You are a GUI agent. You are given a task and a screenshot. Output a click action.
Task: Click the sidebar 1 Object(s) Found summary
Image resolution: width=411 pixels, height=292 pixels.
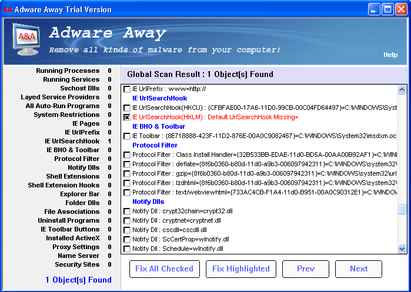pos(78,280)
